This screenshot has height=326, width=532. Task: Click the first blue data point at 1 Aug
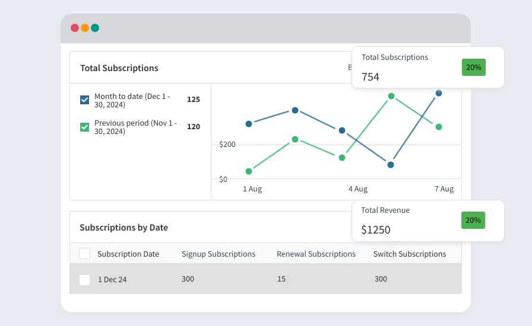click(249, 124)
